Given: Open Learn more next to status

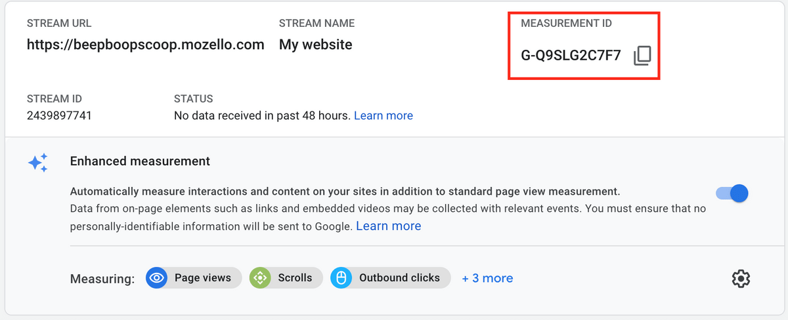Looking at the screenshot, I should click(x=383, y=115).
